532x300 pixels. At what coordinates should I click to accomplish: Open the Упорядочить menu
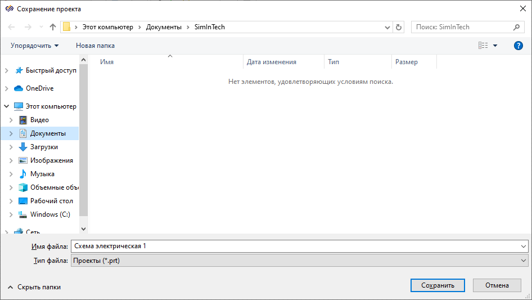34,46
